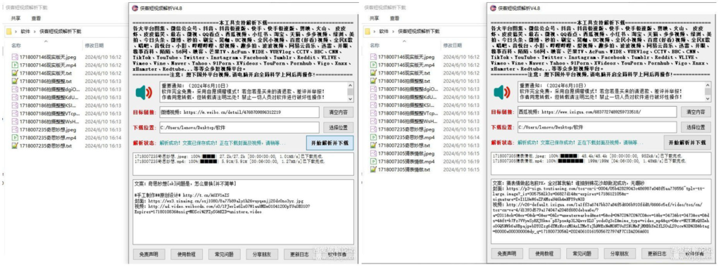Click the target link field containing the m.weibo.cn URL
721x267 pixels.
click(x=239, y=112)
